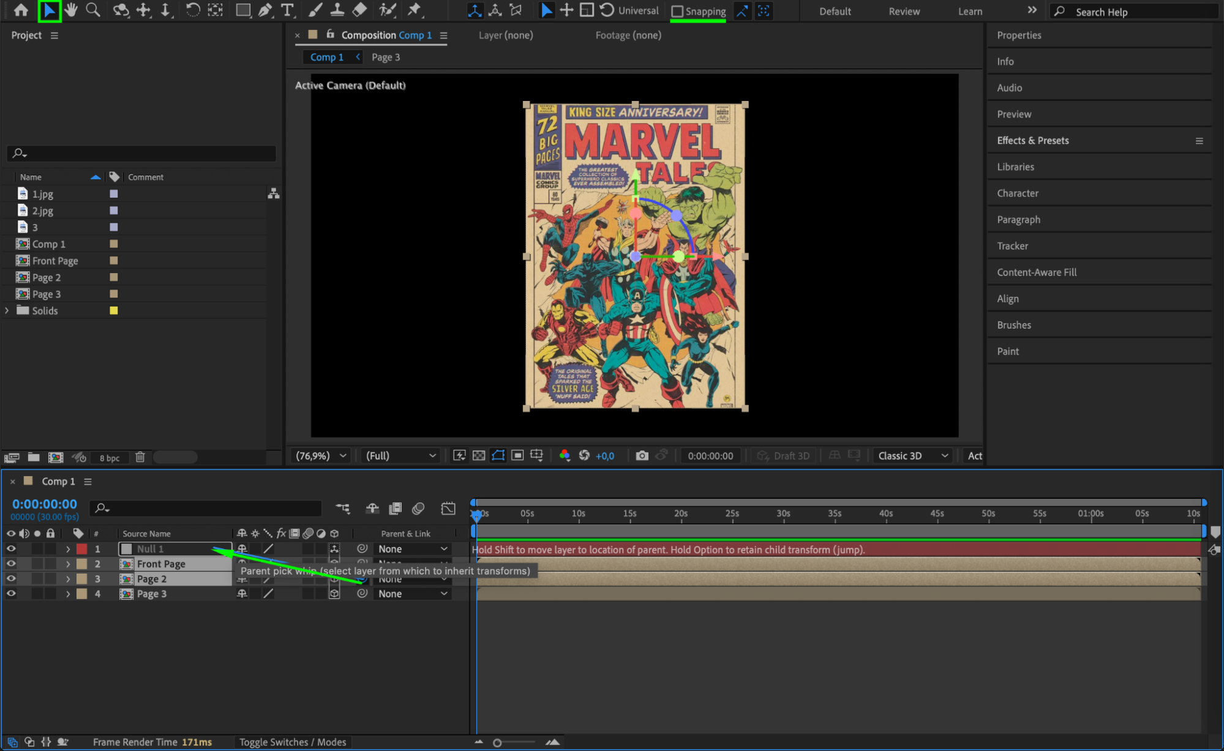The width and height of the screenshot is (1224, 751).
Task: Select the Pen tool
Action: pyautogui.click(x=265, y=10)
